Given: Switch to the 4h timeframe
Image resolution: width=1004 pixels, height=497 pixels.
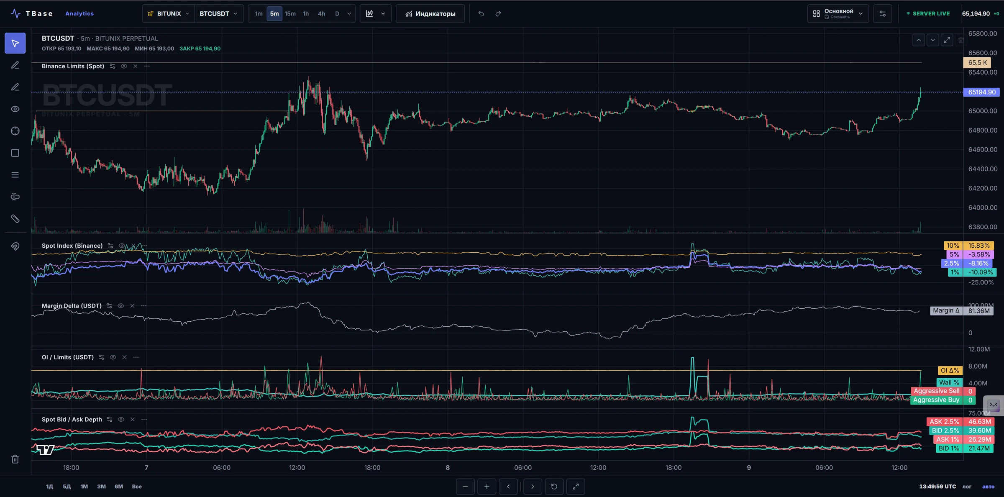Looking at the screenshot, I should coord(321,14).
